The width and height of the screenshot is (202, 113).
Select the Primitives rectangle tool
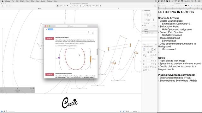pos(71,6)
